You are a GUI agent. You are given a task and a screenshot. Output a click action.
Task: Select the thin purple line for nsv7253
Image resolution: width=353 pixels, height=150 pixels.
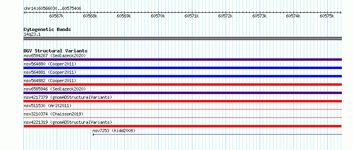(x=217, y=135)
